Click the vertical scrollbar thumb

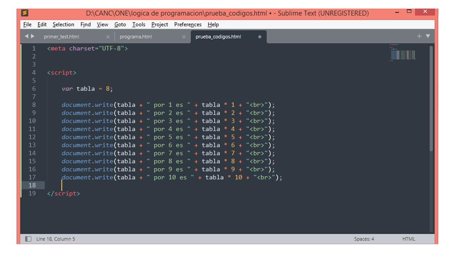(x=432, y=98)
